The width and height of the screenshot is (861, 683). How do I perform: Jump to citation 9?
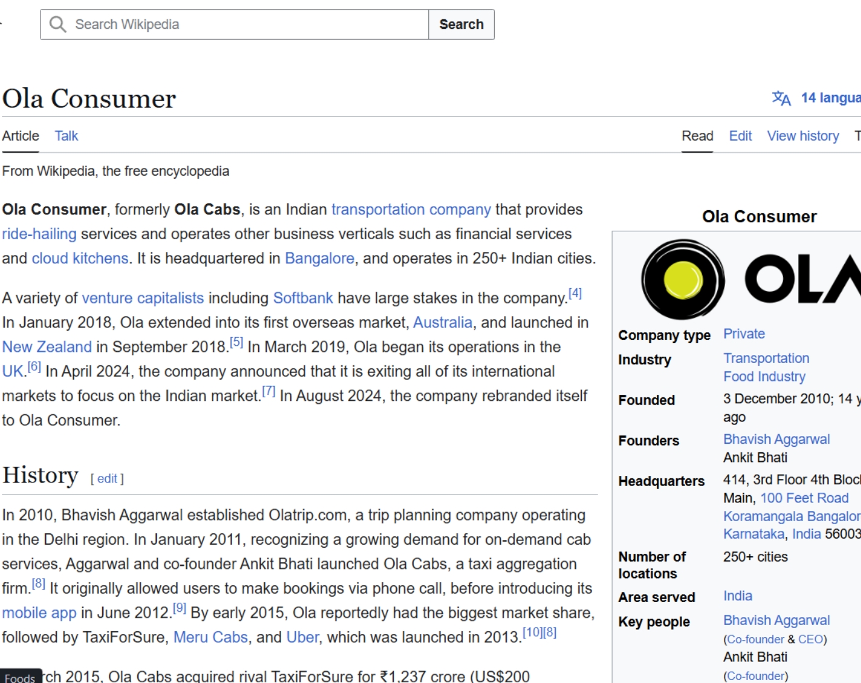click(179, 608)
